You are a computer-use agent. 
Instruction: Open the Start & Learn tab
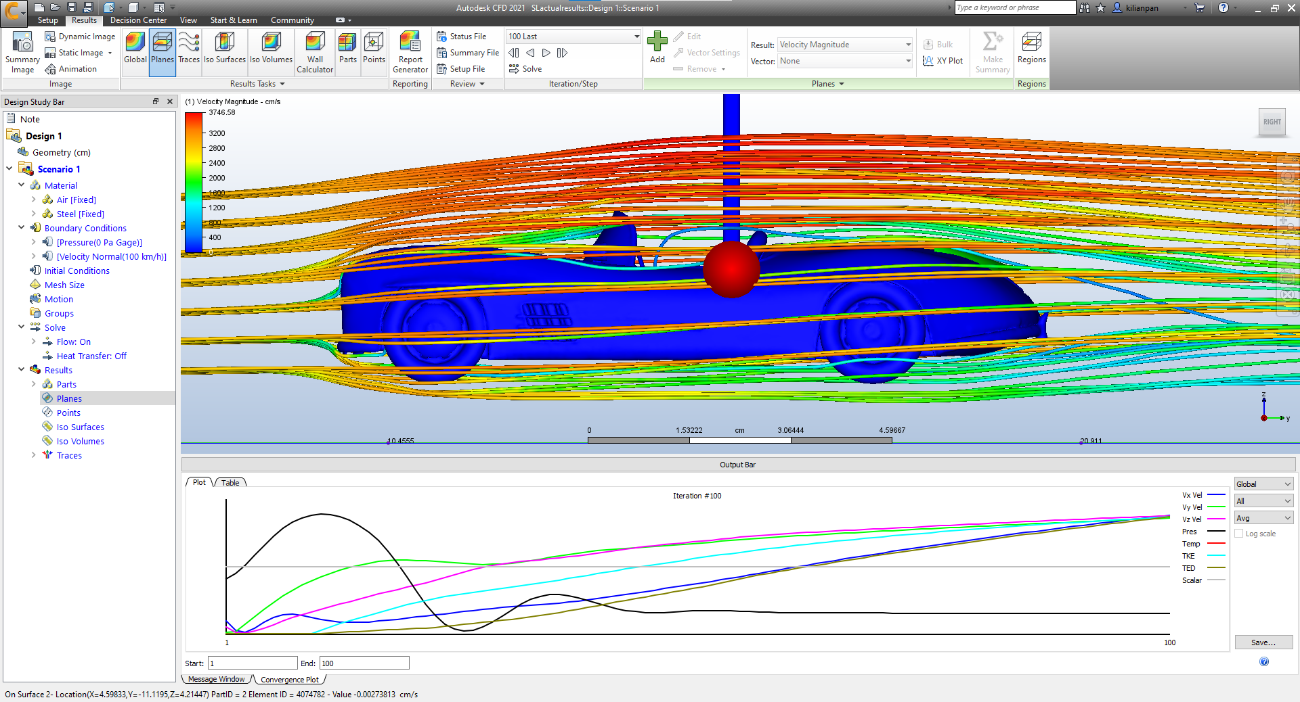(x=234, y=20)
